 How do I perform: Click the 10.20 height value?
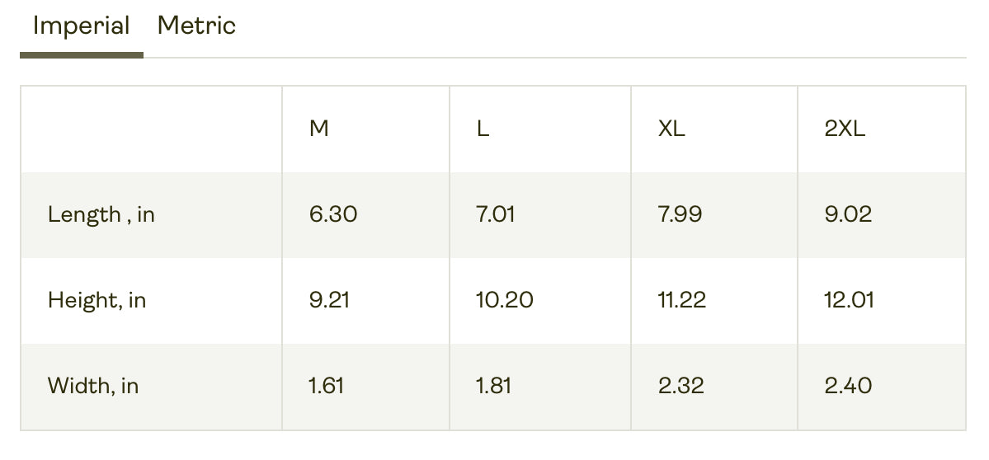[504, 300]
